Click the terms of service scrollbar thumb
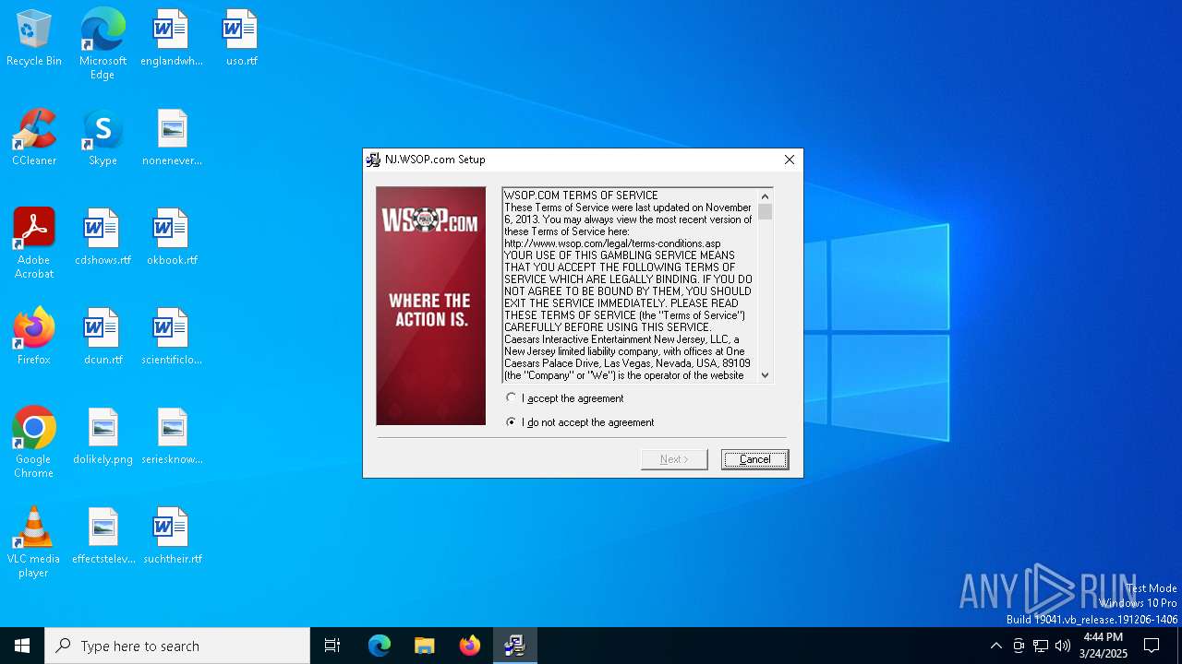The width and height of the screenshot is (1182, 664). click(x=765, y=211)
